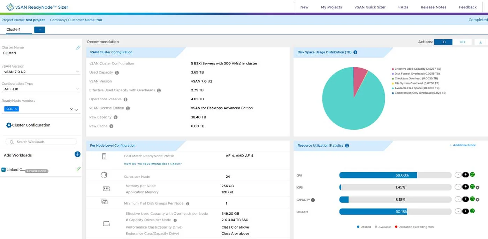Click the Search Workloads field

[x=41, y=142]
